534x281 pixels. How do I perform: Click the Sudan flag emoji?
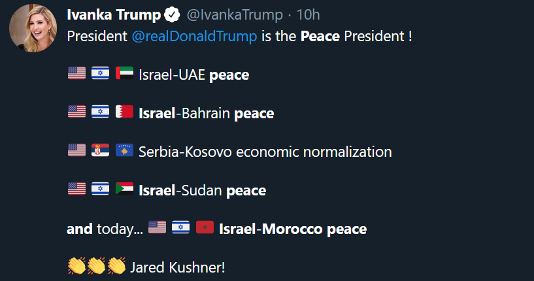click(124, 190)
